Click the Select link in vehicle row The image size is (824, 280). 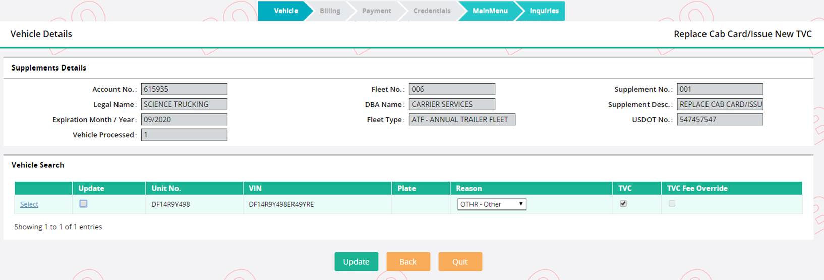(29, 204)
